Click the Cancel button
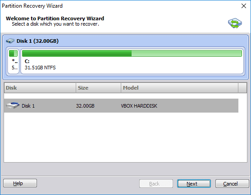This screenshot has width=251, height=195. click(232, 183)
